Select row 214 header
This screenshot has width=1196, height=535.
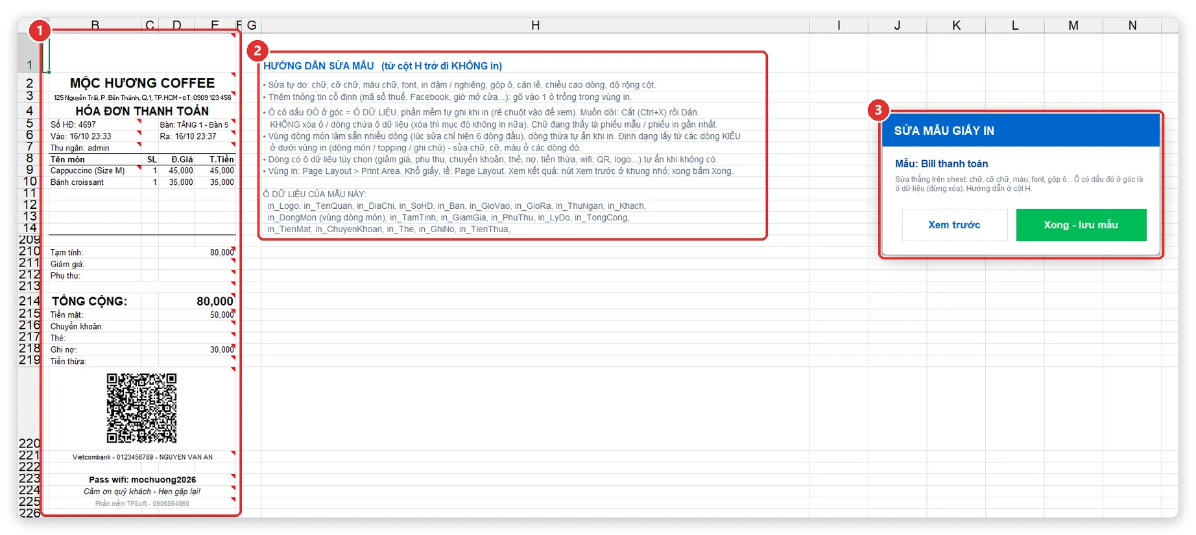(x=29, y=301)
